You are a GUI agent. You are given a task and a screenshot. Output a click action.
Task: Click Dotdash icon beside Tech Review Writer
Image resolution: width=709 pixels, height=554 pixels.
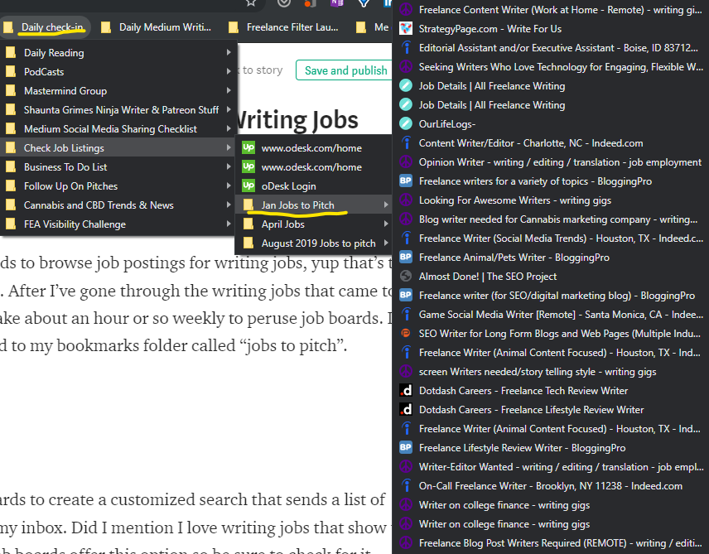pyautogui.click(x=406, y=391)
